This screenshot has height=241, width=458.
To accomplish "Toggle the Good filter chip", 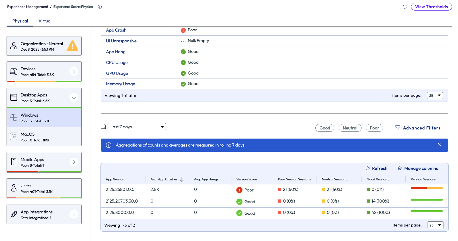I will point(324,128).
